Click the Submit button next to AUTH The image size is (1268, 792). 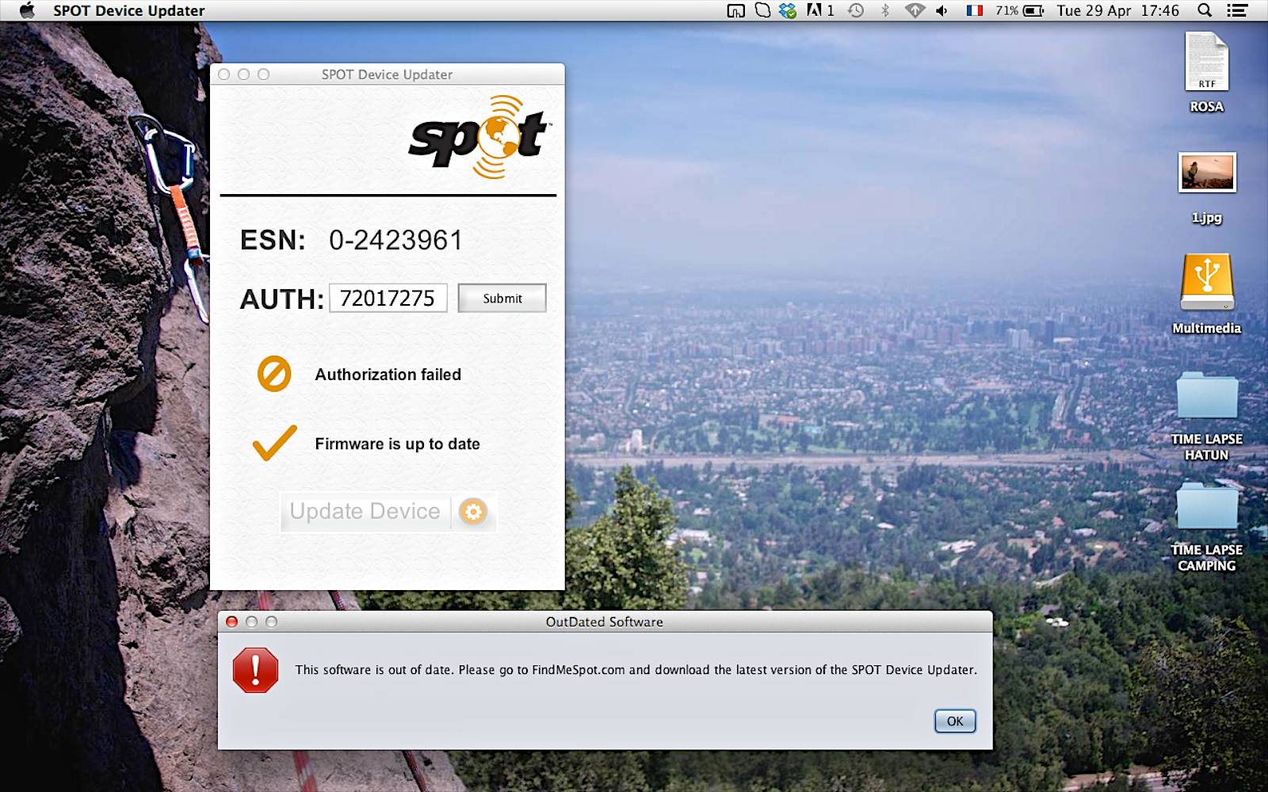(502, 298)
